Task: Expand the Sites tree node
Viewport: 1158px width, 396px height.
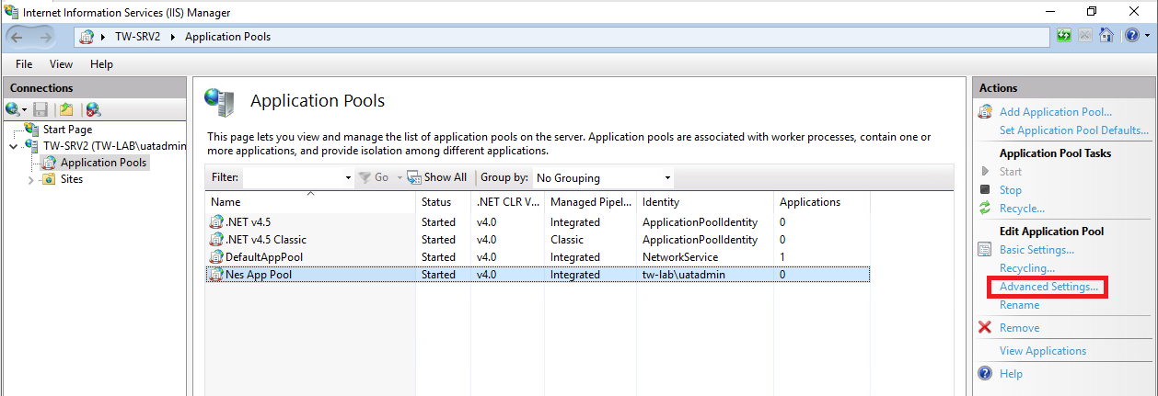Action: [x=30, y=180]
